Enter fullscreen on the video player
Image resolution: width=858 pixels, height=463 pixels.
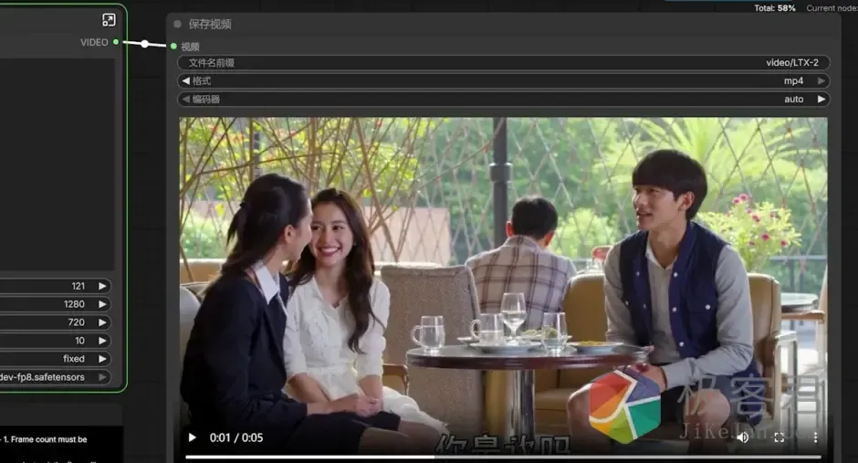(779, 437)
